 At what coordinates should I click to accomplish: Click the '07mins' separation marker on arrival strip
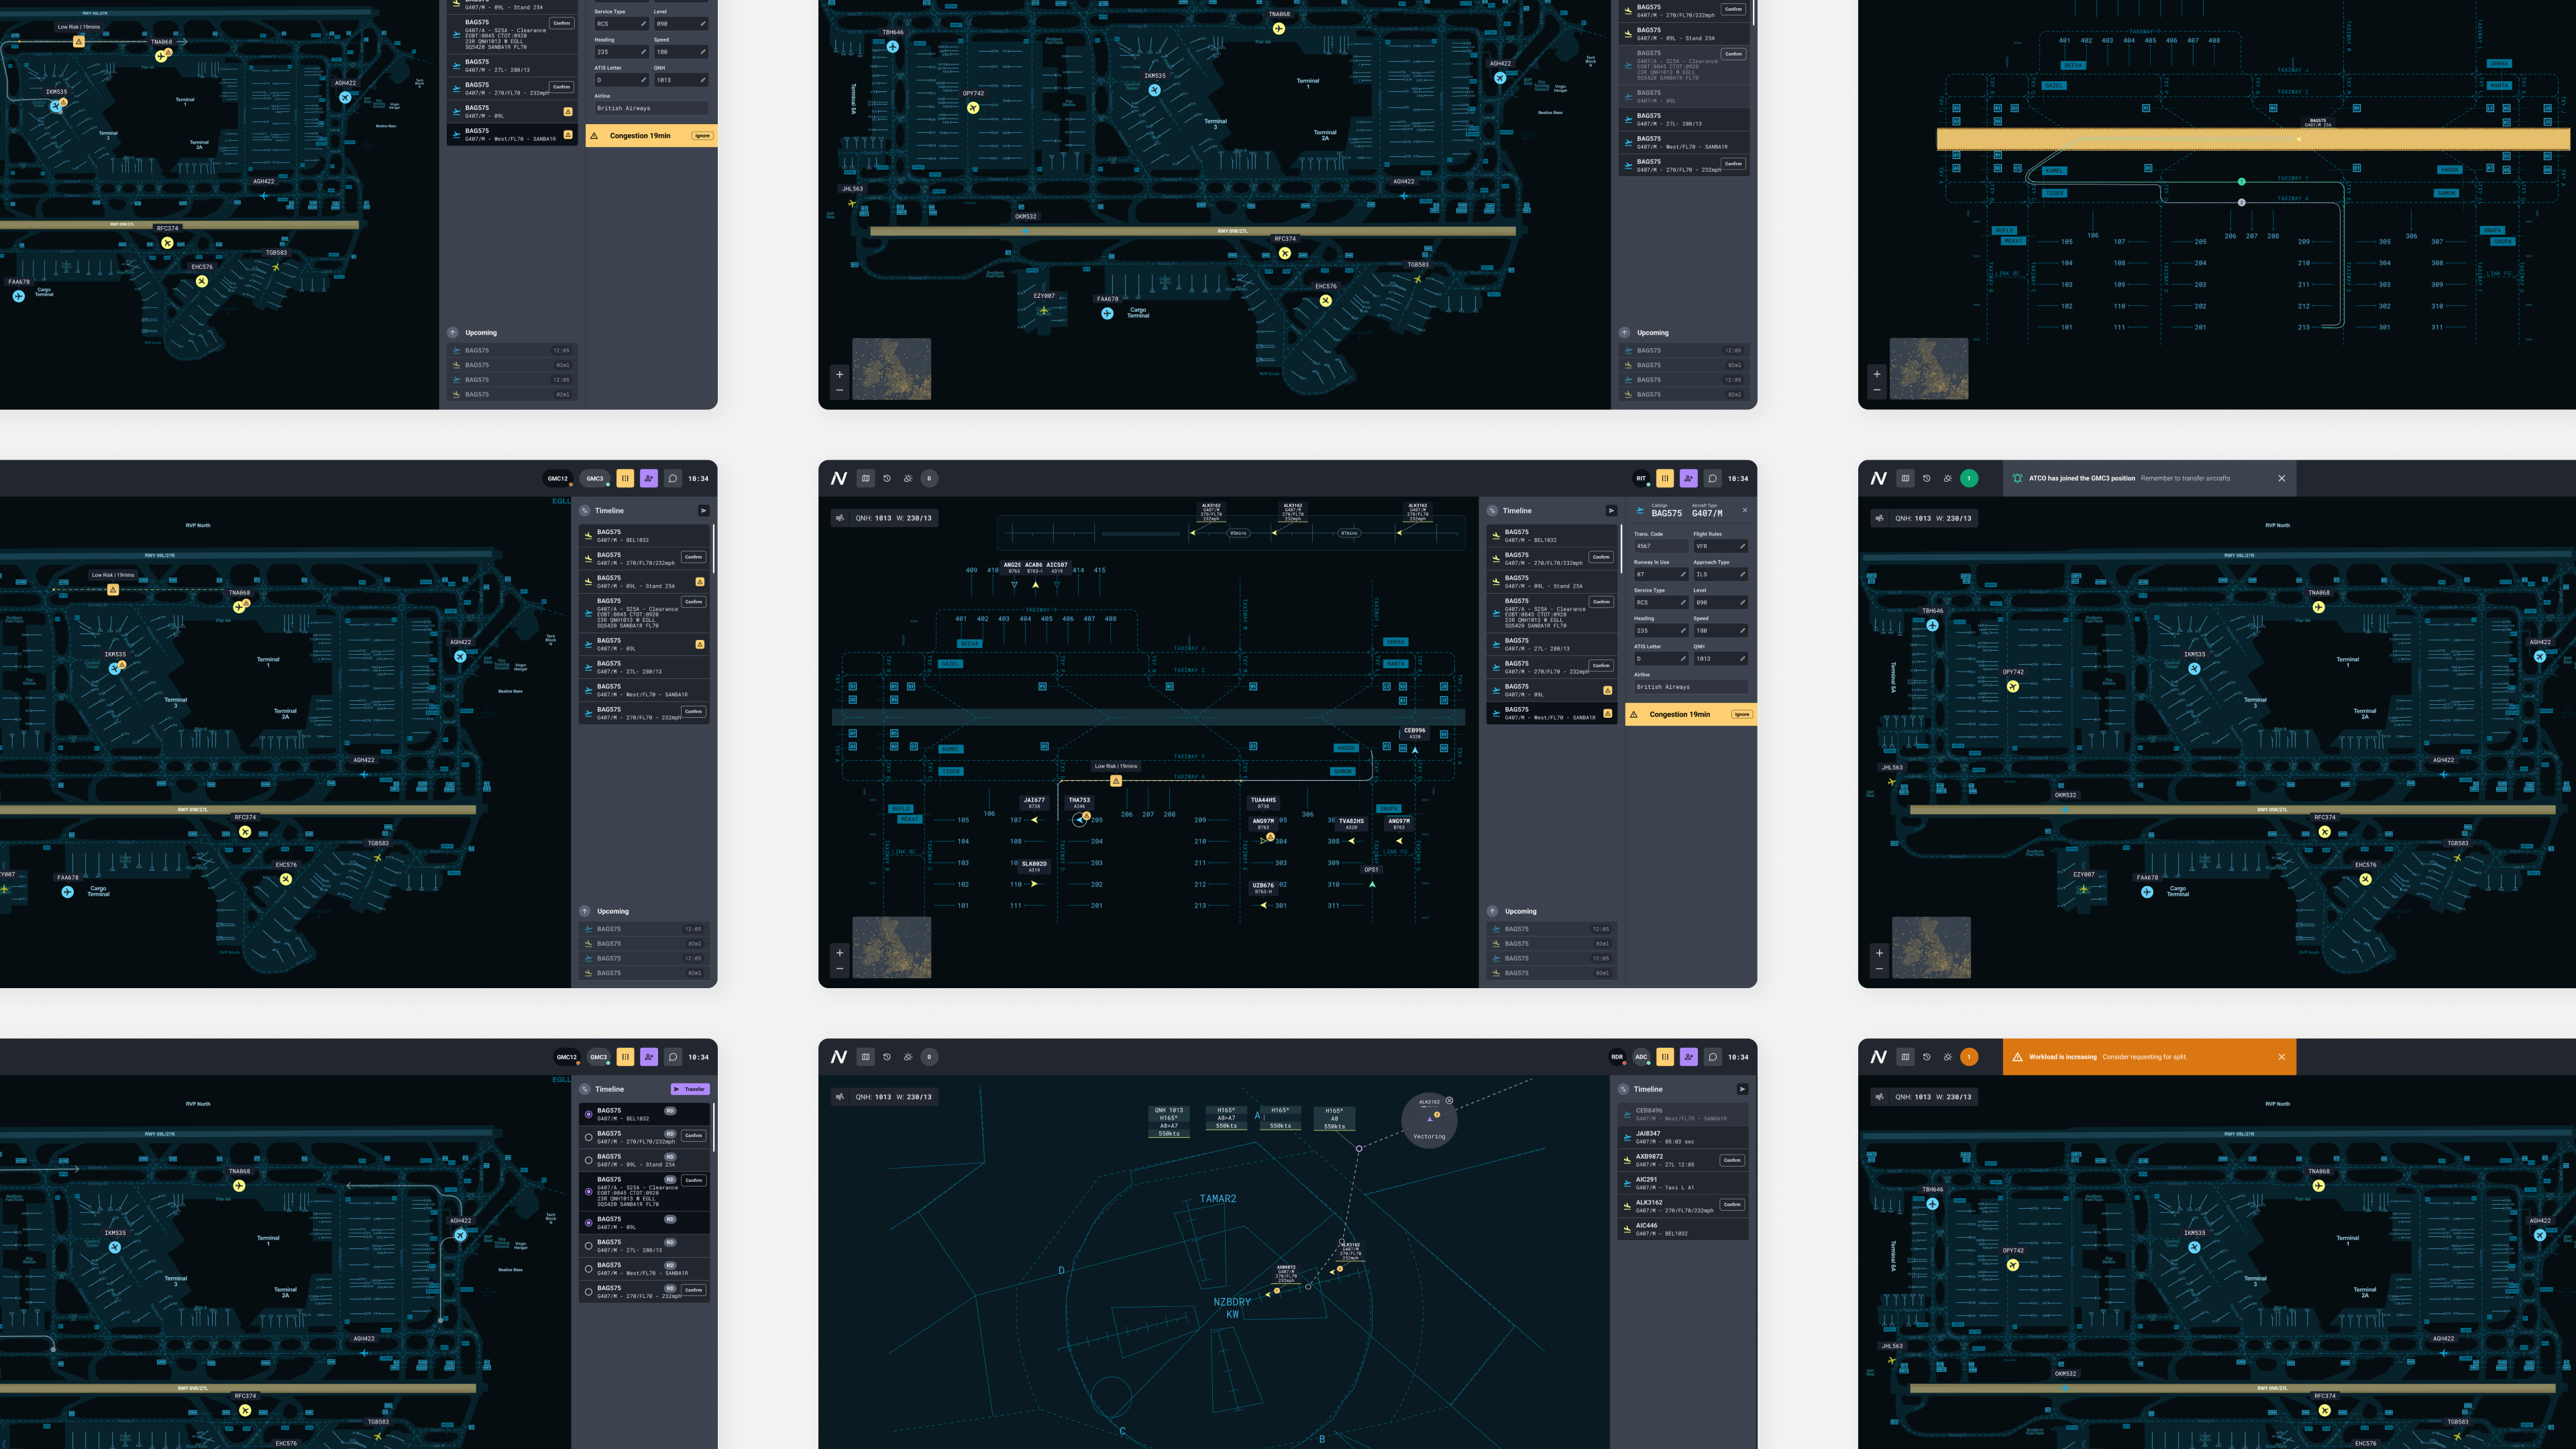[x=1349, y=533]
